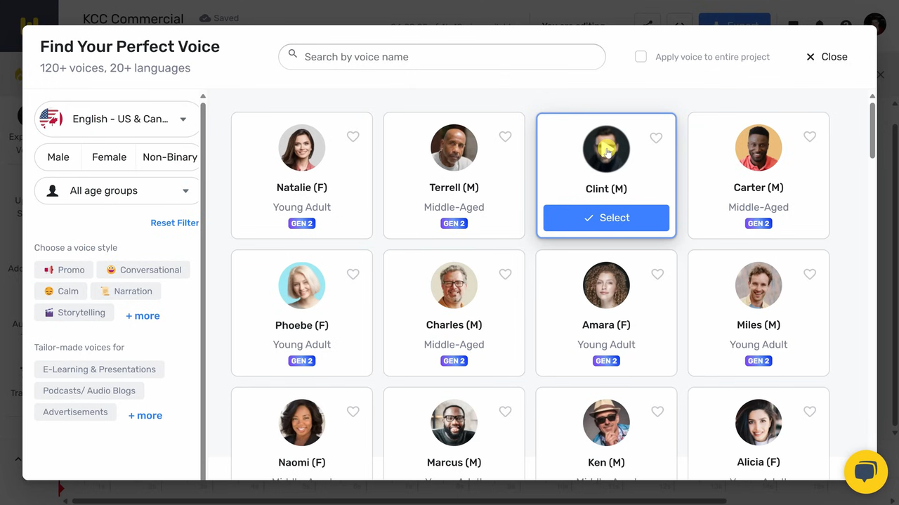Click the Miles (M) name label
The width and height of the screenshot is (899, 505).
pos(759,325)
